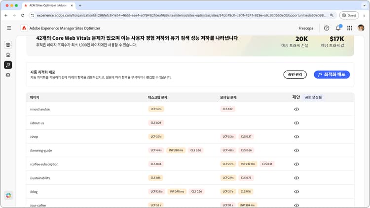
Task: Select the /sustainability page row
Action: (x=190, y=178)
